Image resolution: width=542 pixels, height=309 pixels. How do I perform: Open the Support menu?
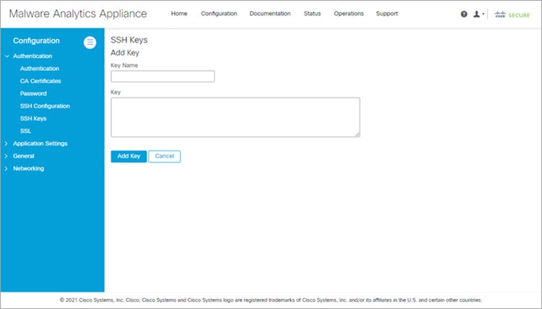click(x=387, y=14)
